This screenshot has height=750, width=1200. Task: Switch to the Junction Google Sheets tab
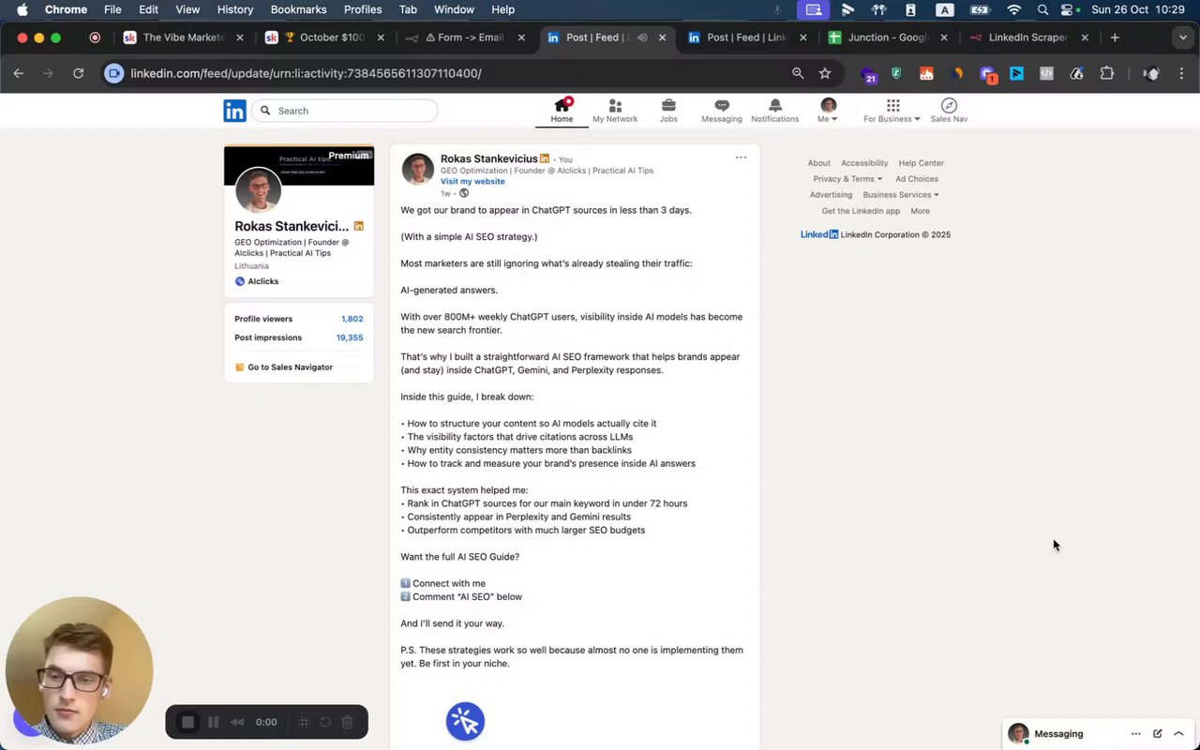pos(887,37)
